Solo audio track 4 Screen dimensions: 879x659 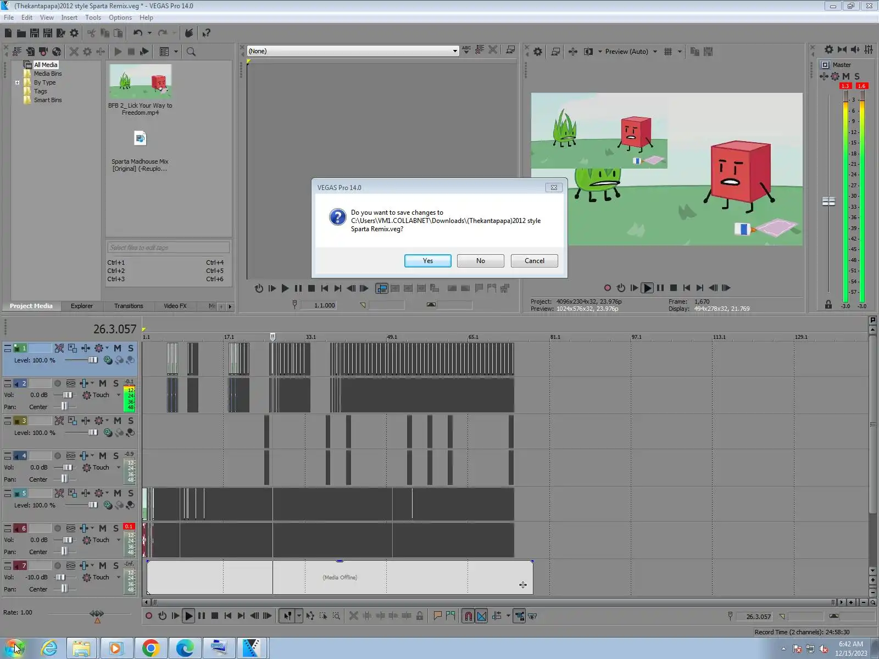click(116, 456)
